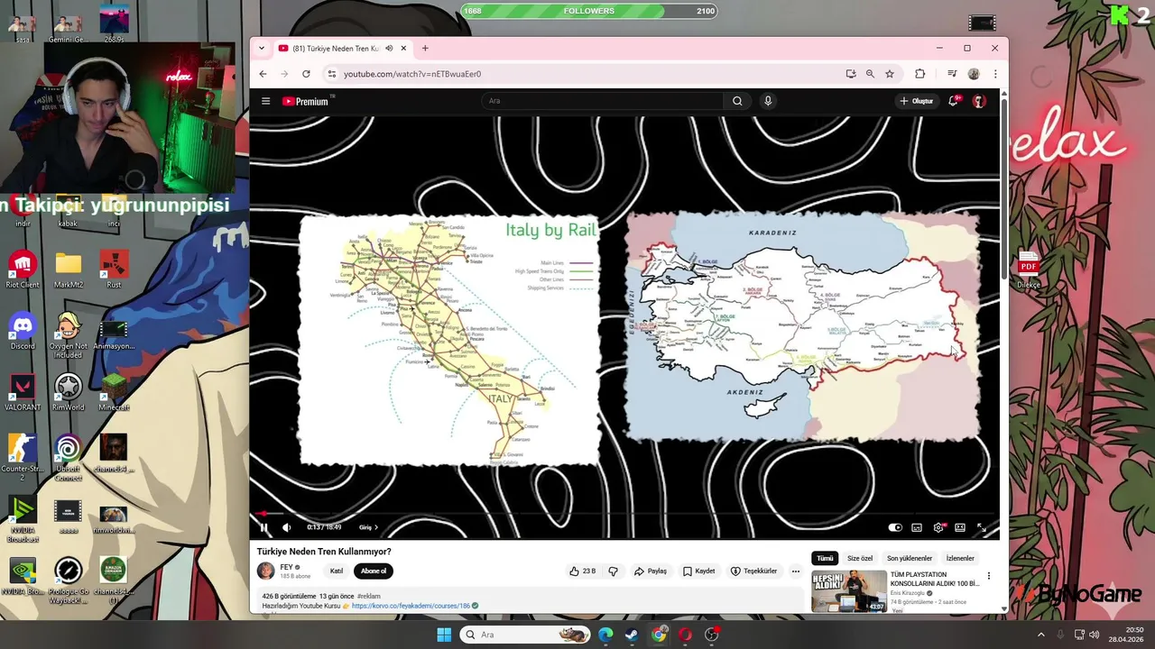Expand the 'Giriş' chapter chevron
Viewport: 1155px width, 649px height.
tap(376, 527)
